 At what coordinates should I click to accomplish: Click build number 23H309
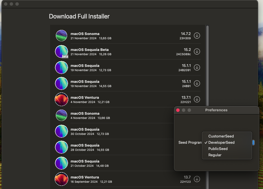(x=185, y=38)
